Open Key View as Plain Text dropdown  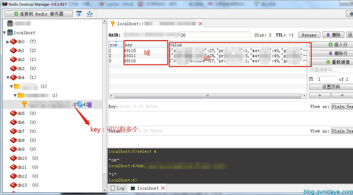(342, 106)
